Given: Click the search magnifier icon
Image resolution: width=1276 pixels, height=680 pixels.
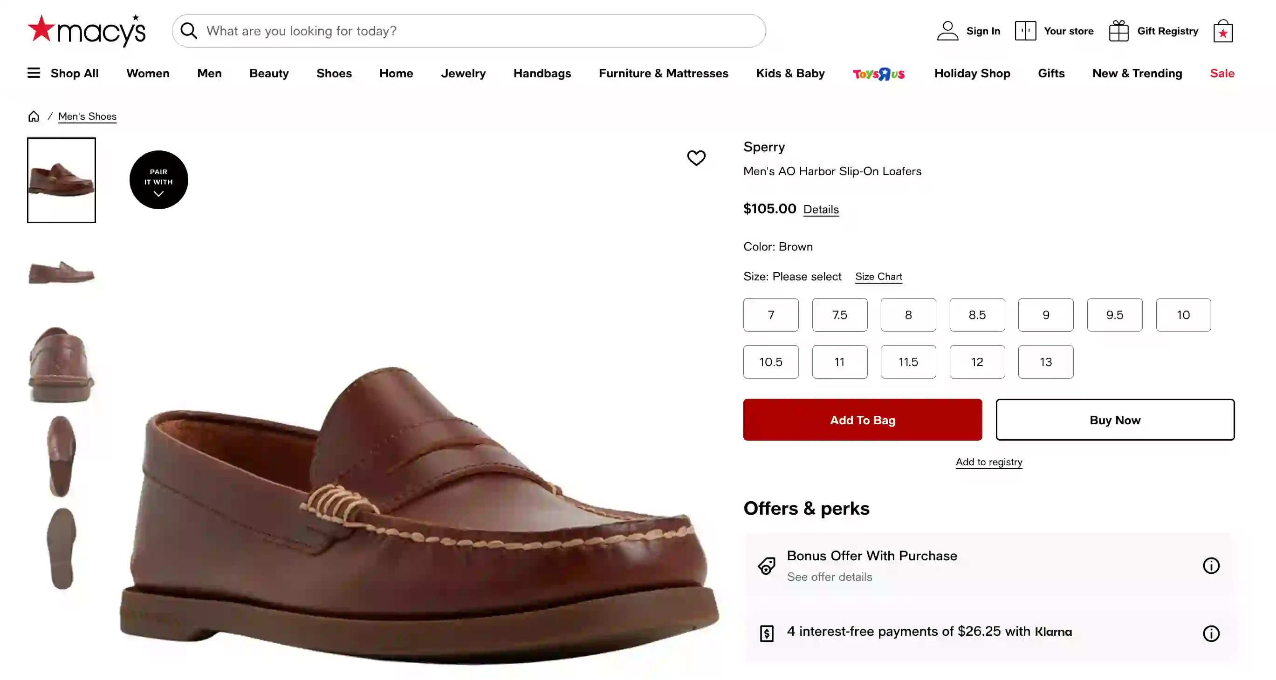Looking at the screenshot, I should tap(189, 31).
